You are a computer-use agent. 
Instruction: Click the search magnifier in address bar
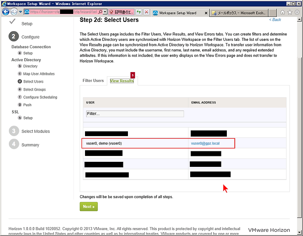coord(100,12)
